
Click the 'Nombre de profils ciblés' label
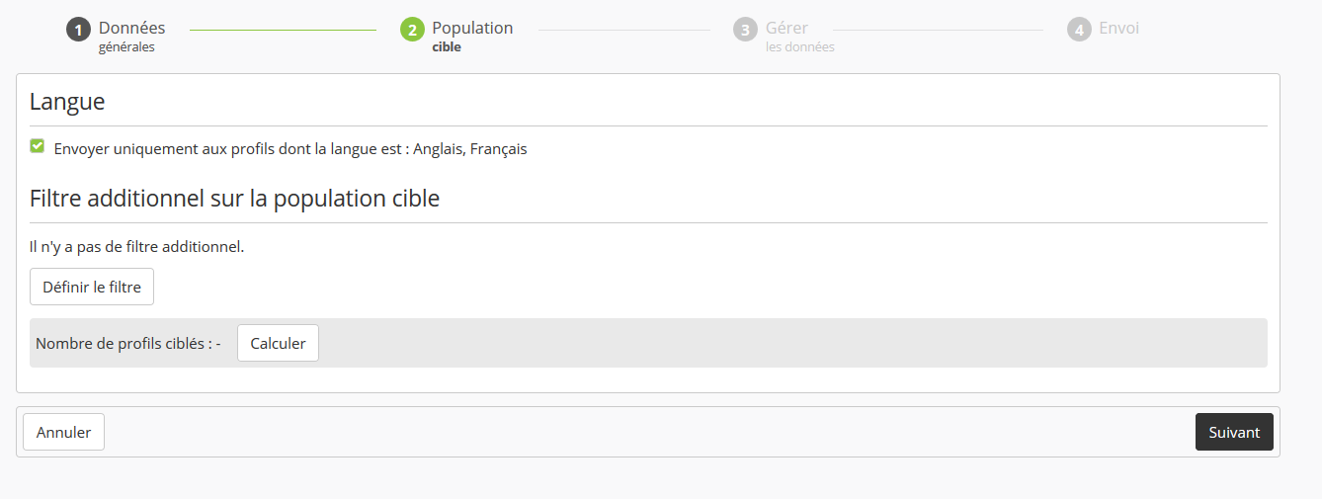[127, 344]
